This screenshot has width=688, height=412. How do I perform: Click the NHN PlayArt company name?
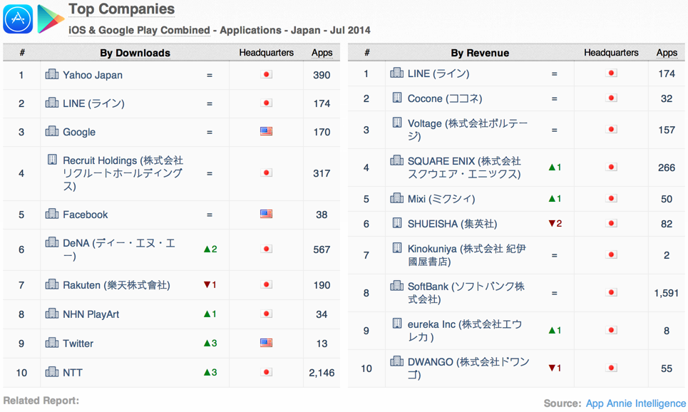[x=91, y=314]
